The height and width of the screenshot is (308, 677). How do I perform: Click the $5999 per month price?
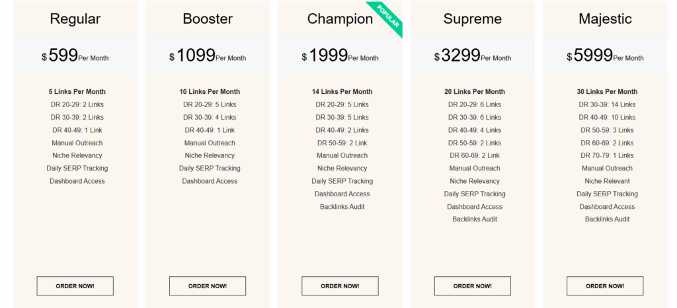[x=605, y=56]
